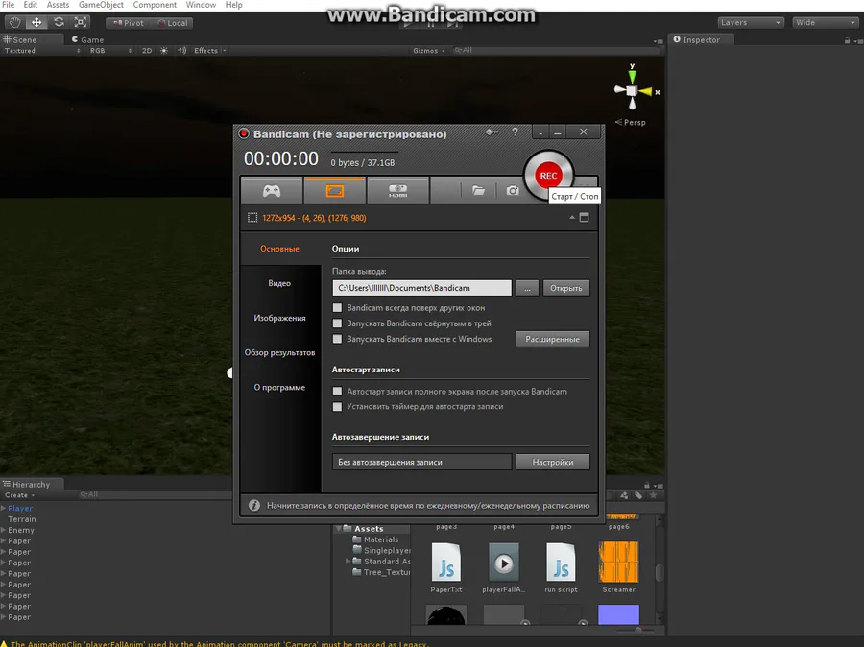Open Bandicam Видео settings tab
Image resolution: width=864 pixels, height=647 pixels.
point(279,283)
